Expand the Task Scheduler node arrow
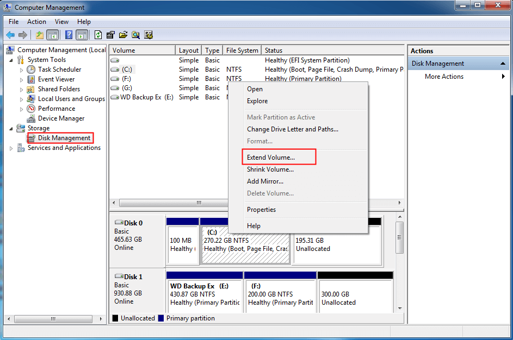Image resolution: width=513 pixels, height=340 pixels. coord(21,70)
